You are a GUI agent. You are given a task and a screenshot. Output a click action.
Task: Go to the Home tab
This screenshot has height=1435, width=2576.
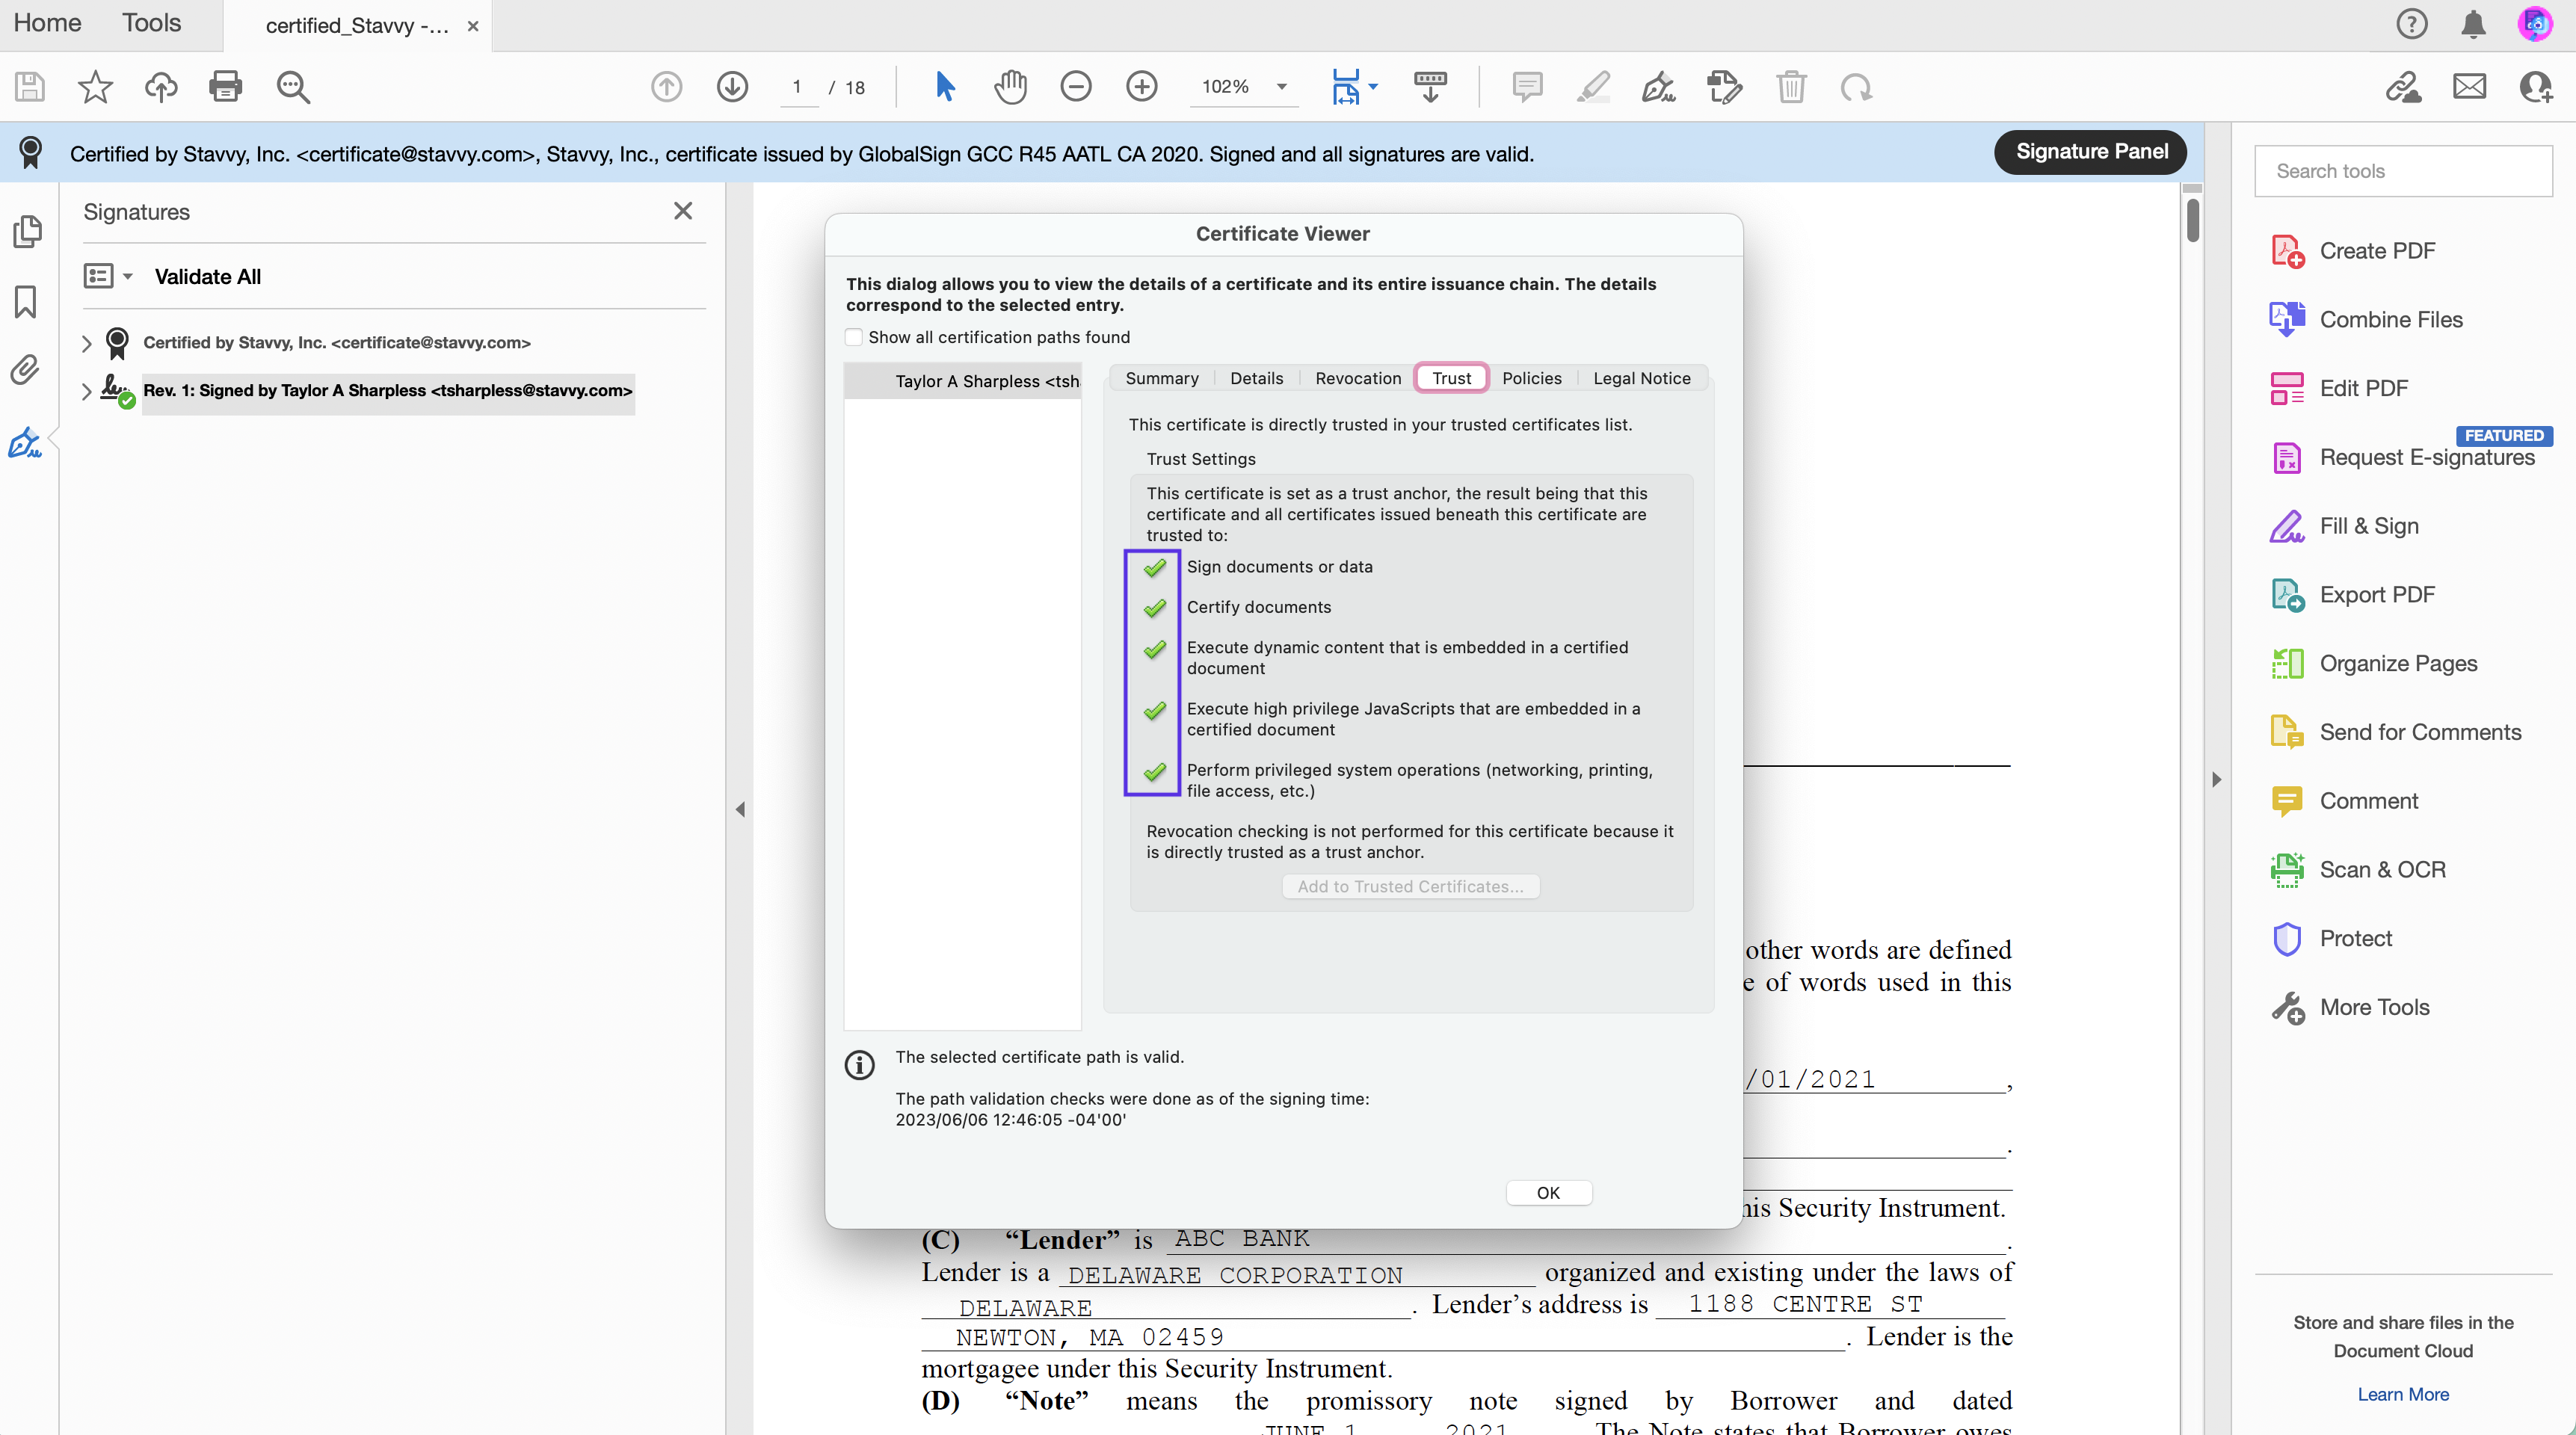[x=47, y=24]
